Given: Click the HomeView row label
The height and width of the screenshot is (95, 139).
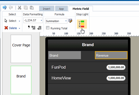Looking at the screenshot, I should click(61, 78).
